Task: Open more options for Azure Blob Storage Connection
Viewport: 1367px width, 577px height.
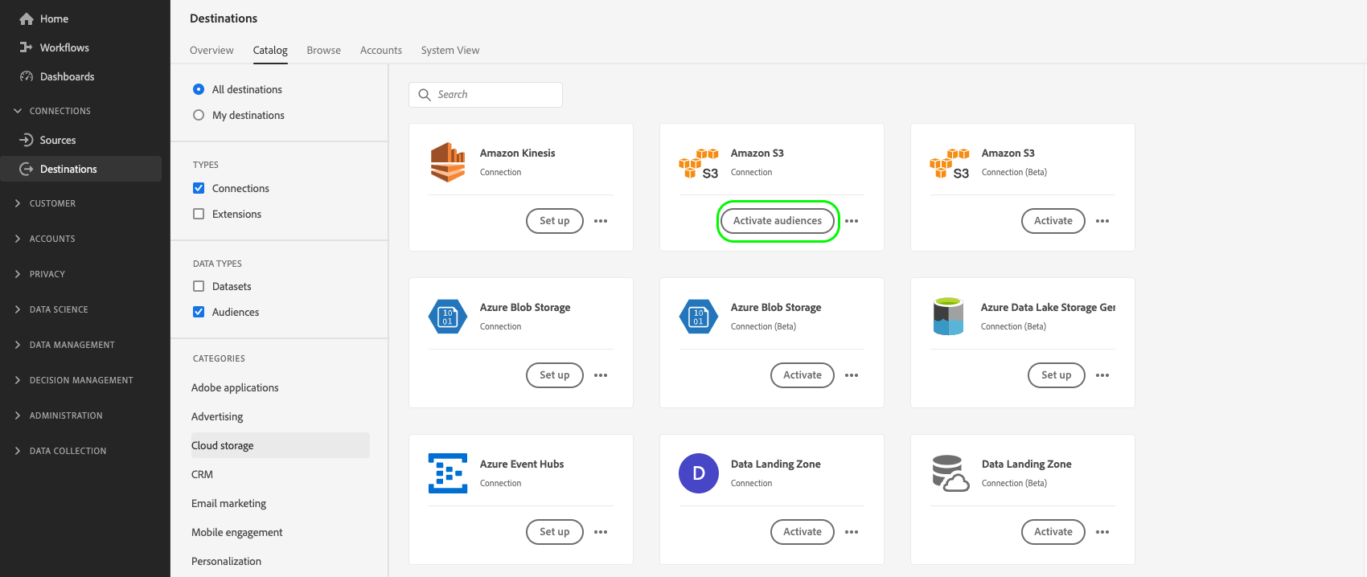Action: coord(601,375)
